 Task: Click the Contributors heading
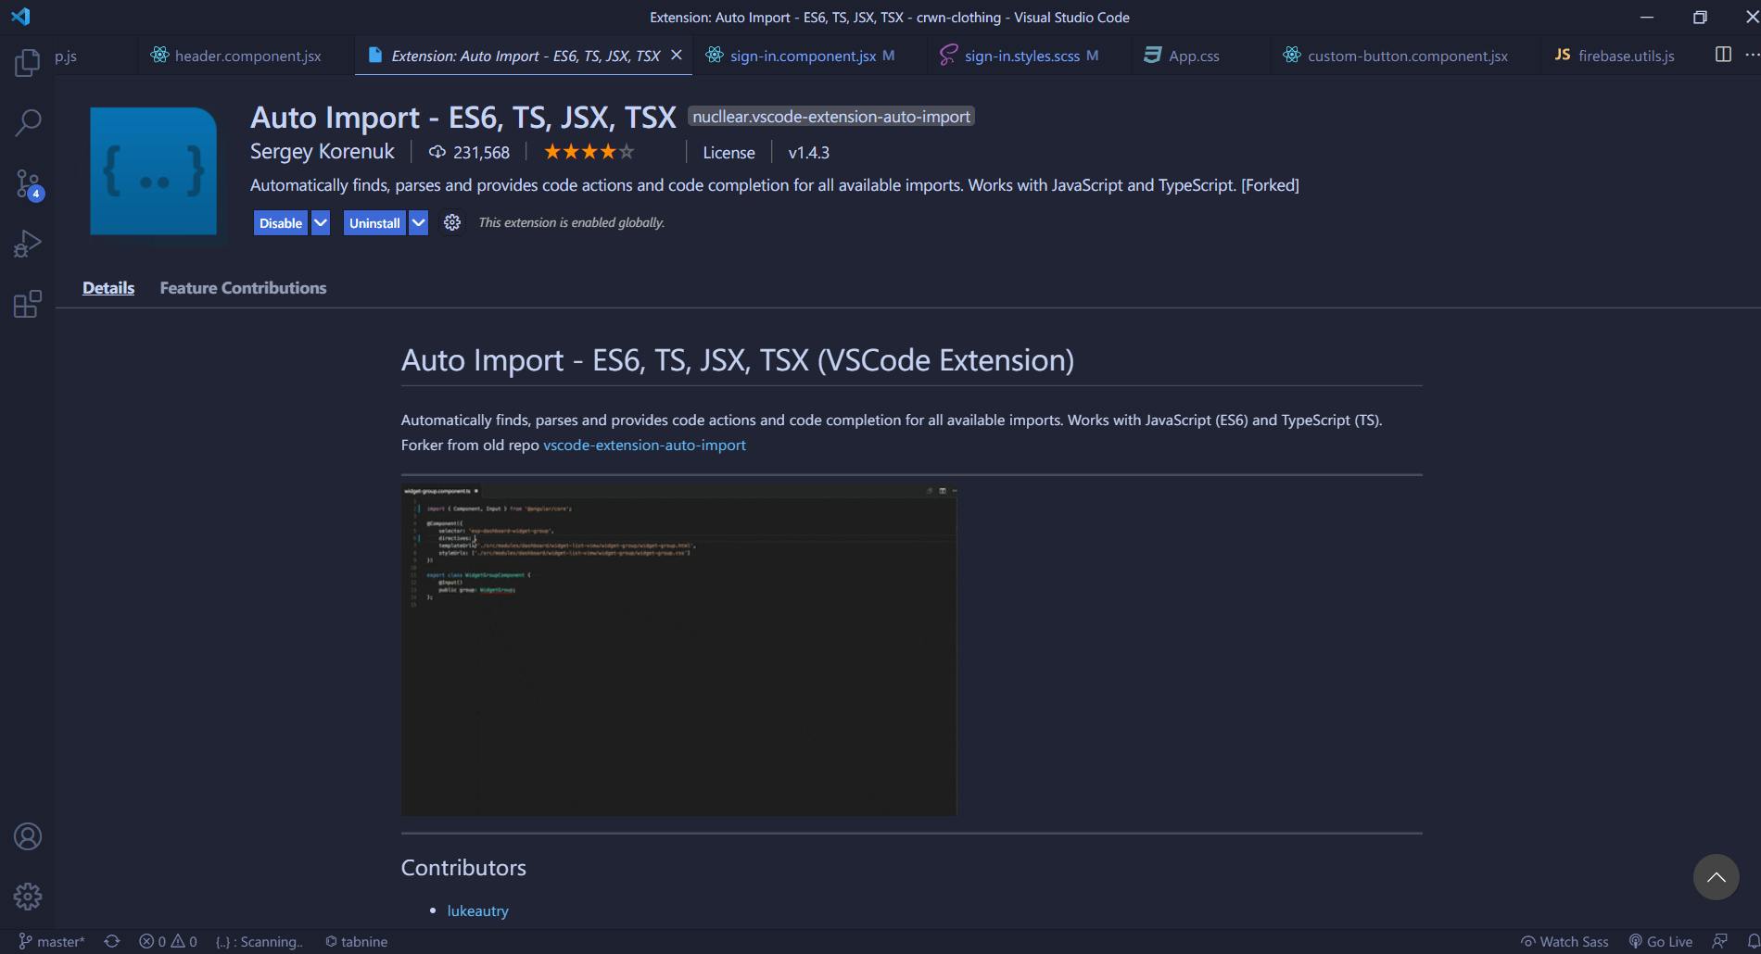pyautogui.click(x=463, y=867)
